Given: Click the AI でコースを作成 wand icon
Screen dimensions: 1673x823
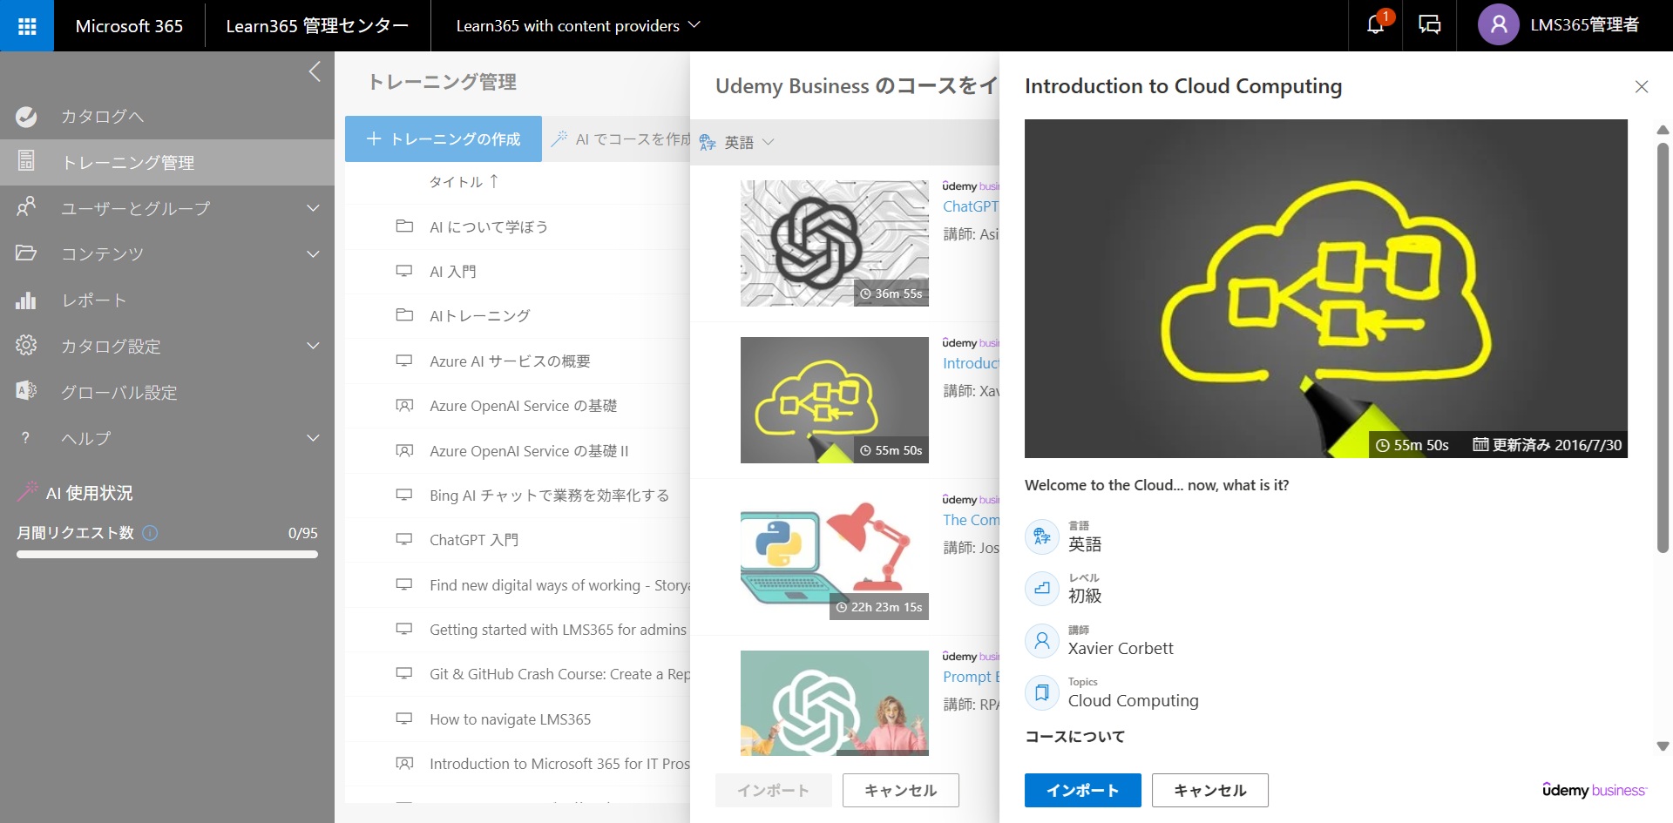Looking at the screenshot, I should [x=559, y=139].
